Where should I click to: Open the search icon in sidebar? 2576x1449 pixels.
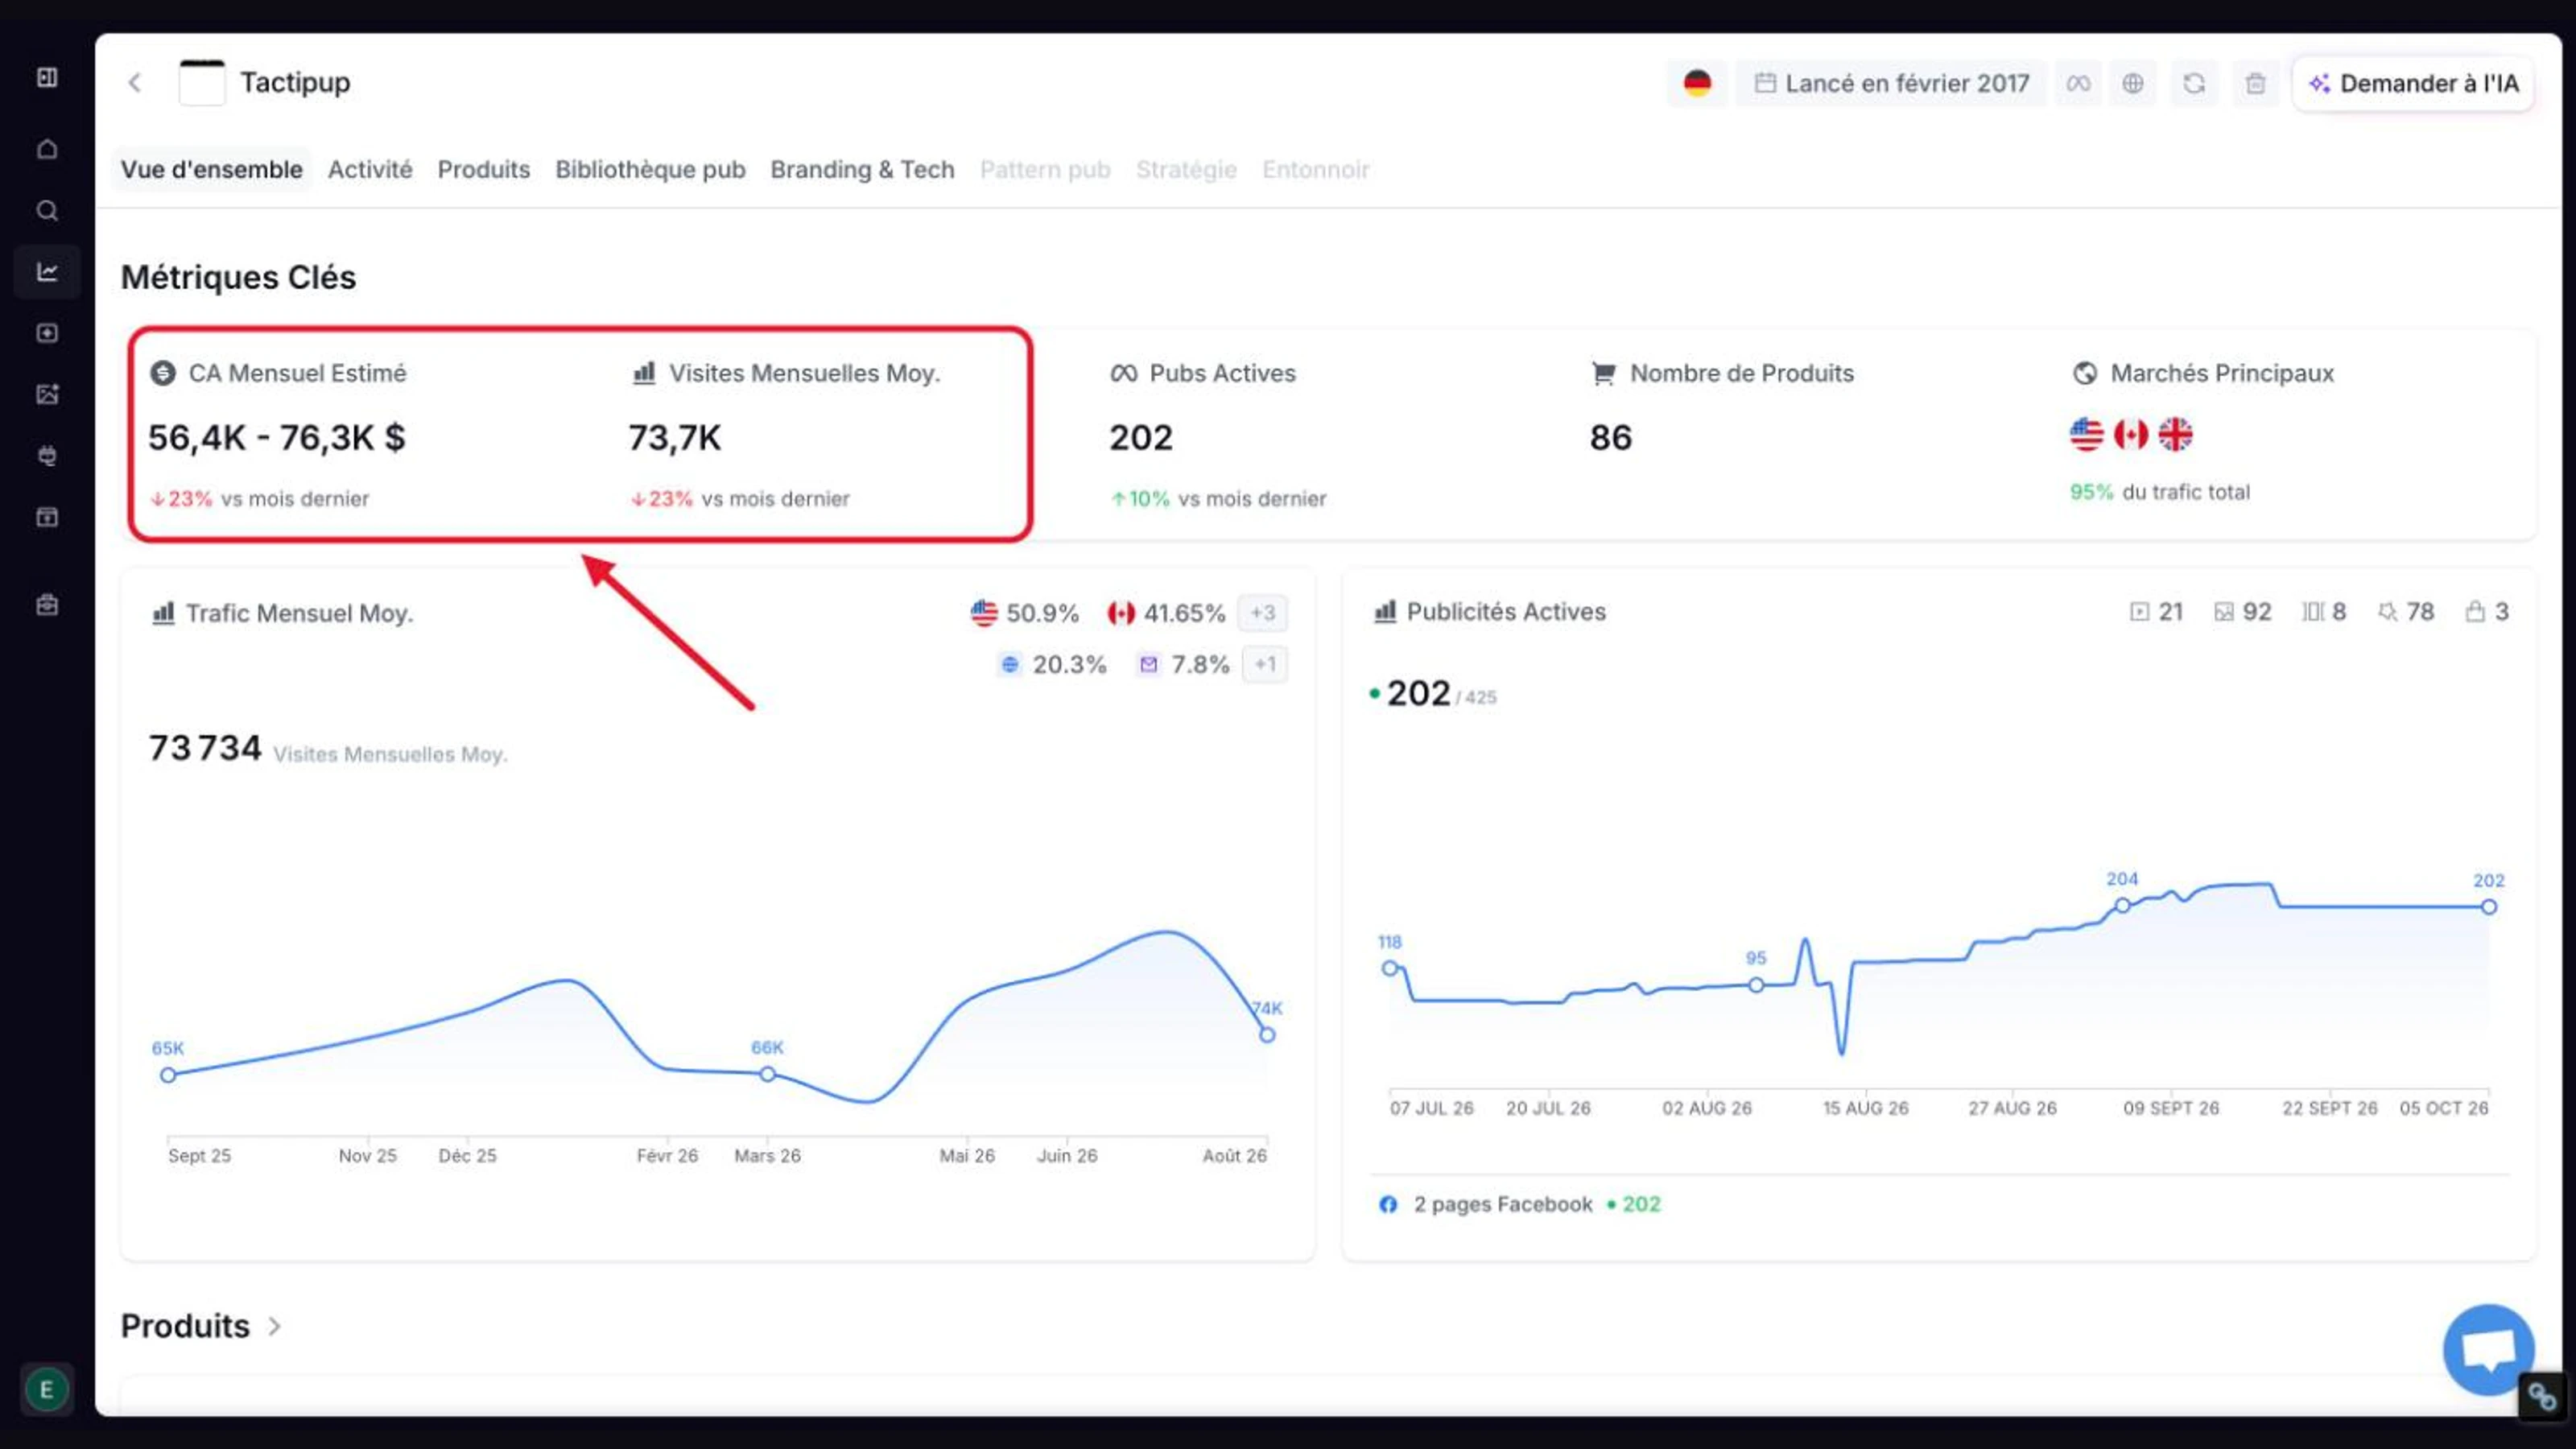click(x=47, y=211)
